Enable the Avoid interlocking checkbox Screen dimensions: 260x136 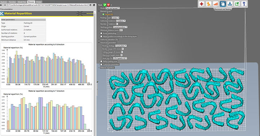101,33
